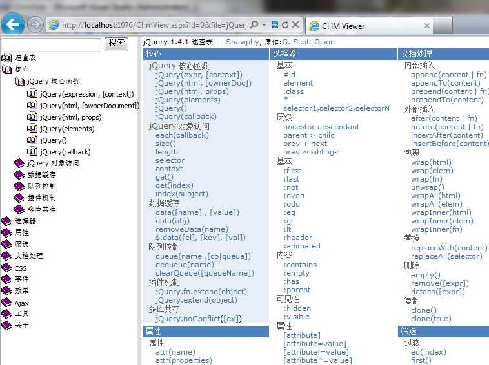Screen dimensions: 489x365
Task: Click page icon for jQuery(elements) tree item
Action: click(32, 129)
